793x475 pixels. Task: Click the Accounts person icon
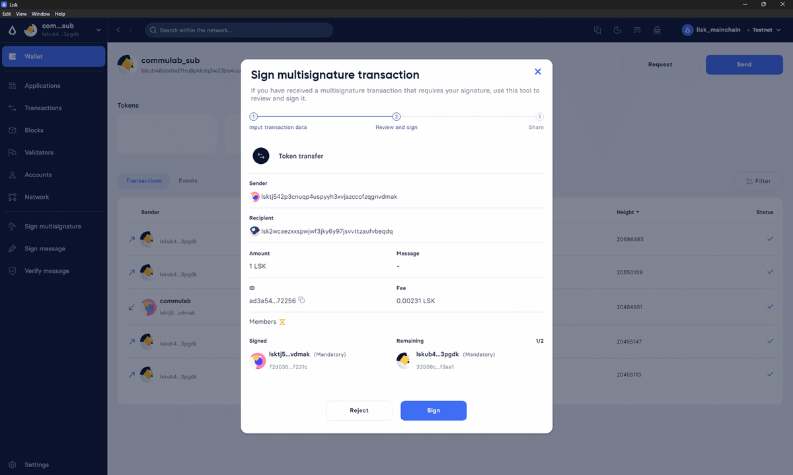12,175
